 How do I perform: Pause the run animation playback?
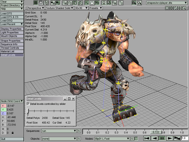click(x=162, y=138)
